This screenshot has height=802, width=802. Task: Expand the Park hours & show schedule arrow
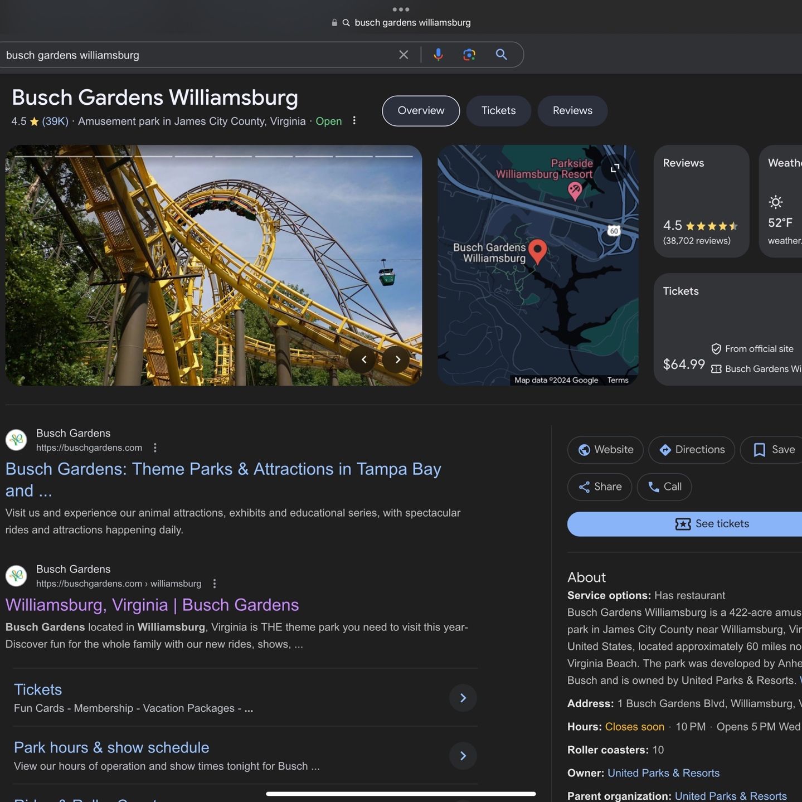point(463,756)
